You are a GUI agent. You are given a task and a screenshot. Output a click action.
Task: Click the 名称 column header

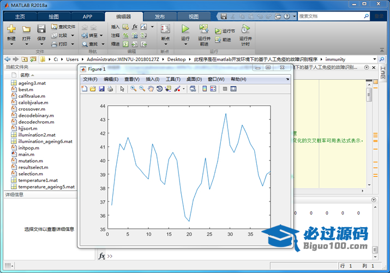pos(25,75)
